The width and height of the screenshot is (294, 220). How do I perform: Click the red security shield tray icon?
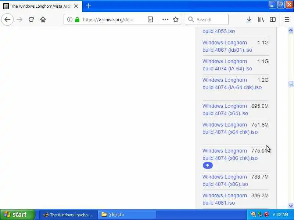[x=266, y=214]
